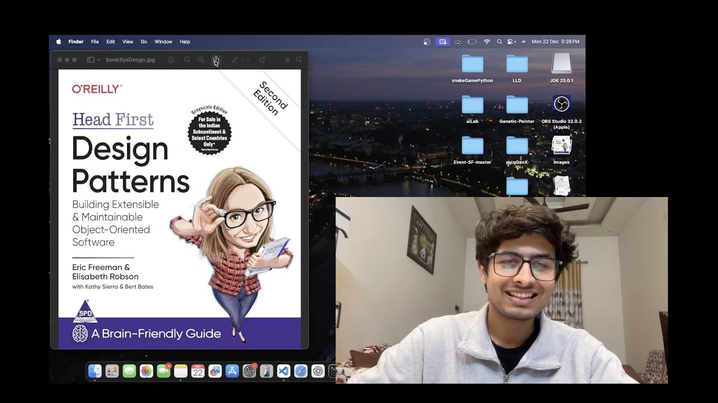Toggle the Preview sidebar view button
This screenshot has width=718, height=403.
[x=90, y=59]
